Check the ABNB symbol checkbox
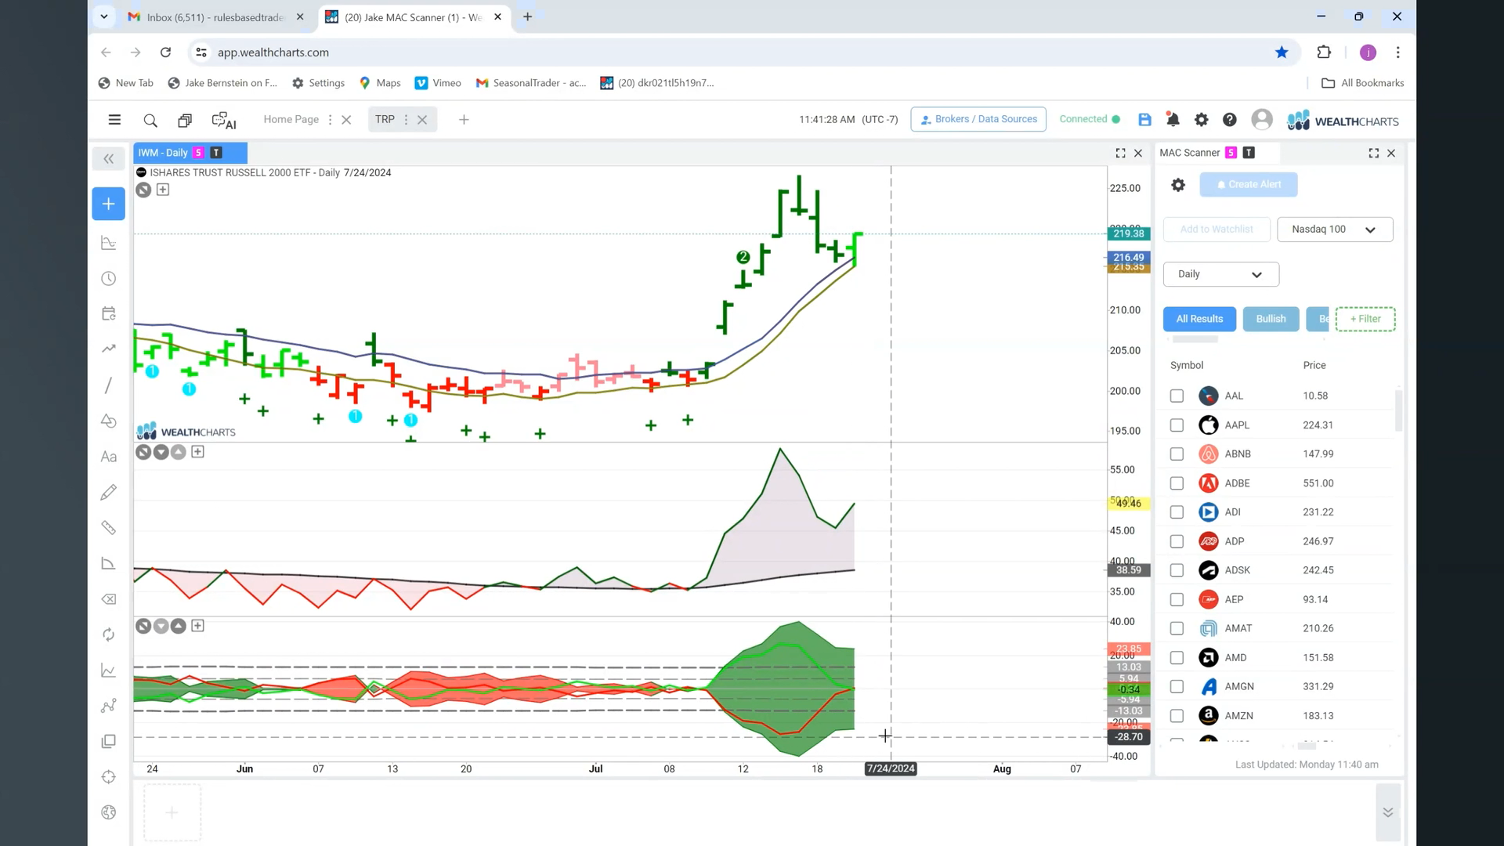The height and width of the screenshot is (846, 1504). 1177,454
